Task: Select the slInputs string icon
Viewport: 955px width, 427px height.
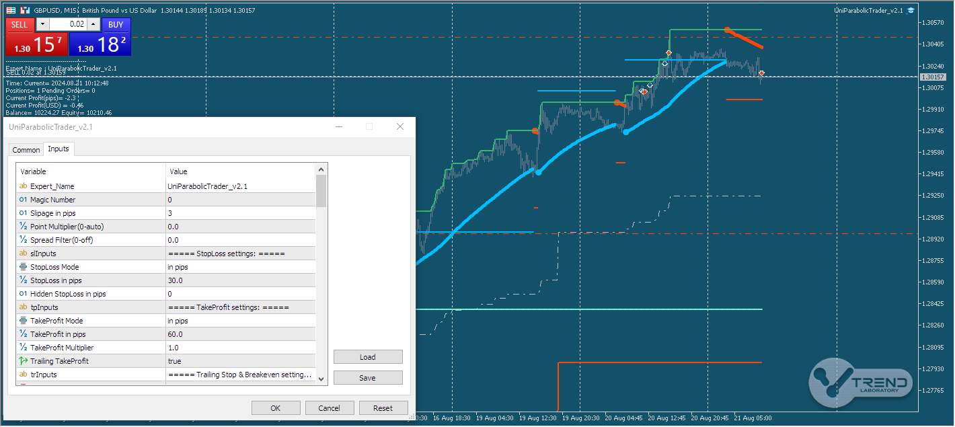Action: [23, 254]
